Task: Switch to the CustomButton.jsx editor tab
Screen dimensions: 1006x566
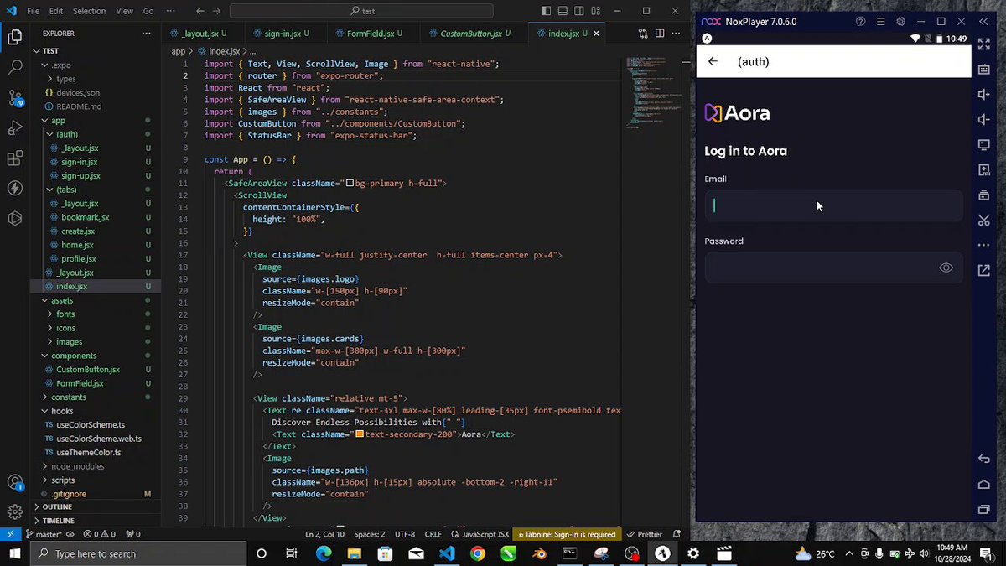Action: tap(475, 34)
